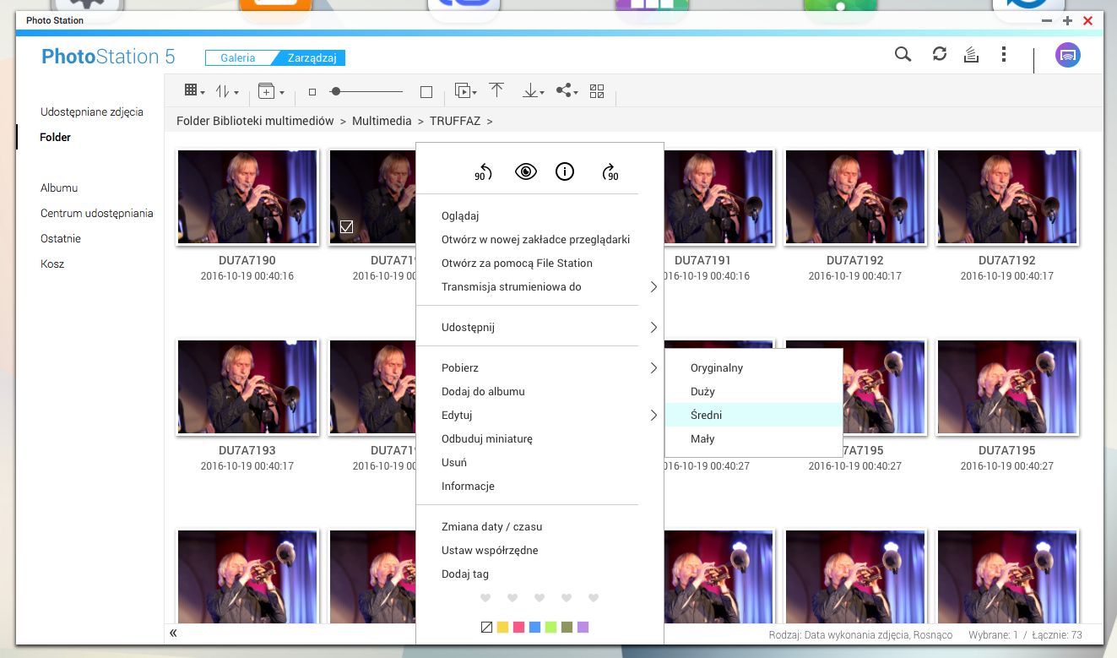The image size is (1117, 658).
Task: Expand Transmisja strumieniowa do submenu
Action: click(x=653, y=287)
